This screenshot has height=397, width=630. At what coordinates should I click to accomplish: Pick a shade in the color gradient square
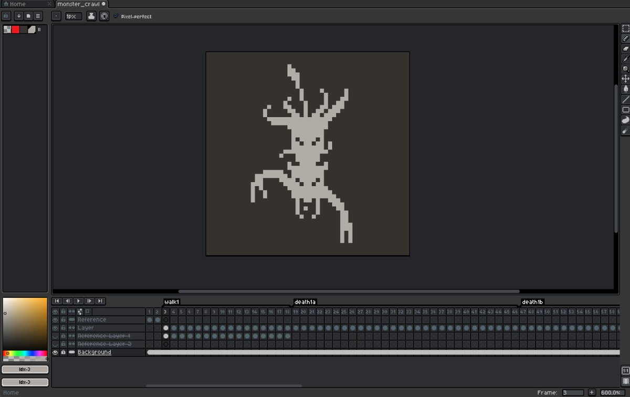25,324
